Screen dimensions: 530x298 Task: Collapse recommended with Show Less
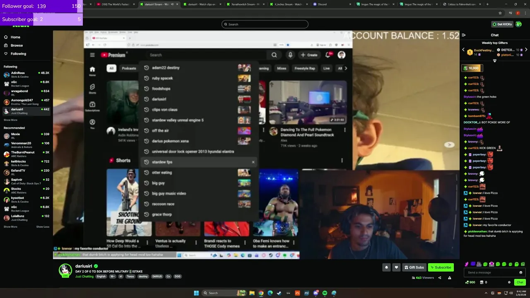43,227
